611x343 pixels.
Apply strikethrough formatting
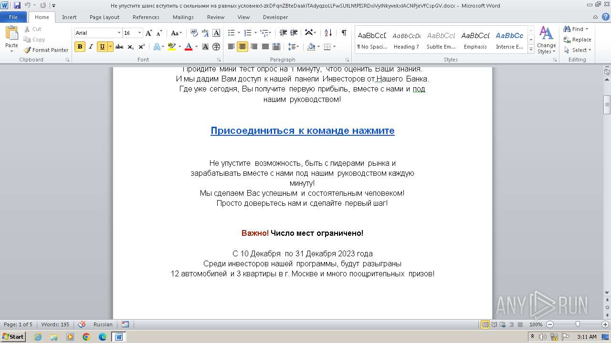pyautogui.click(x=119, y=47)
